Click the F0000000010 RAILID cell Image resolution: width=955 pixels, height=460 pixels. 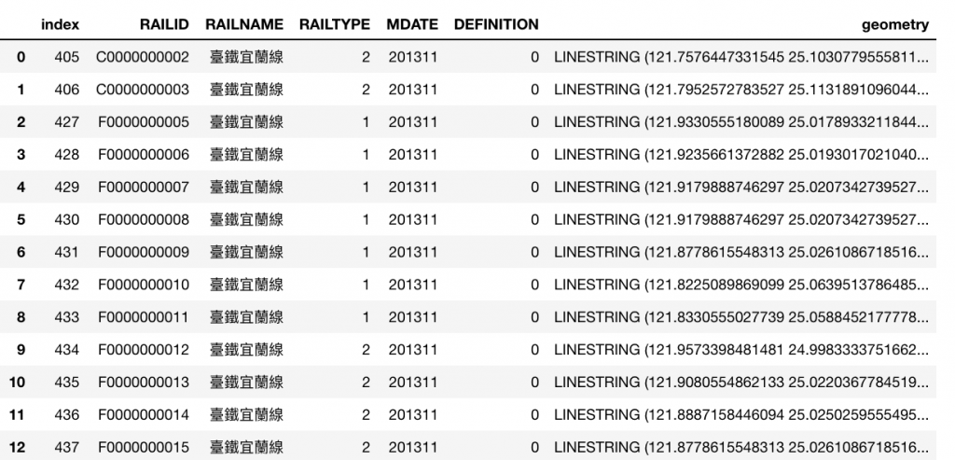[x=144, y=285]
